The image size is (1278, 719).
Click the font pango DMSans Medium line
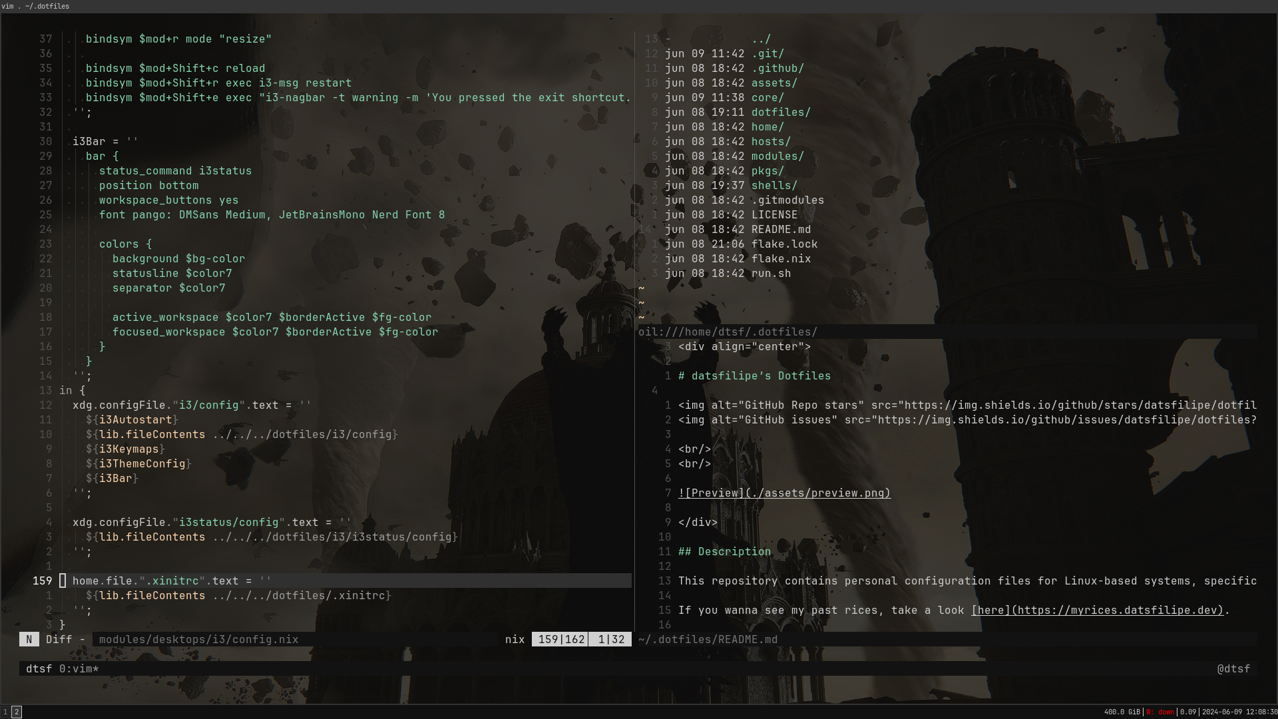(x=272, y=215)
